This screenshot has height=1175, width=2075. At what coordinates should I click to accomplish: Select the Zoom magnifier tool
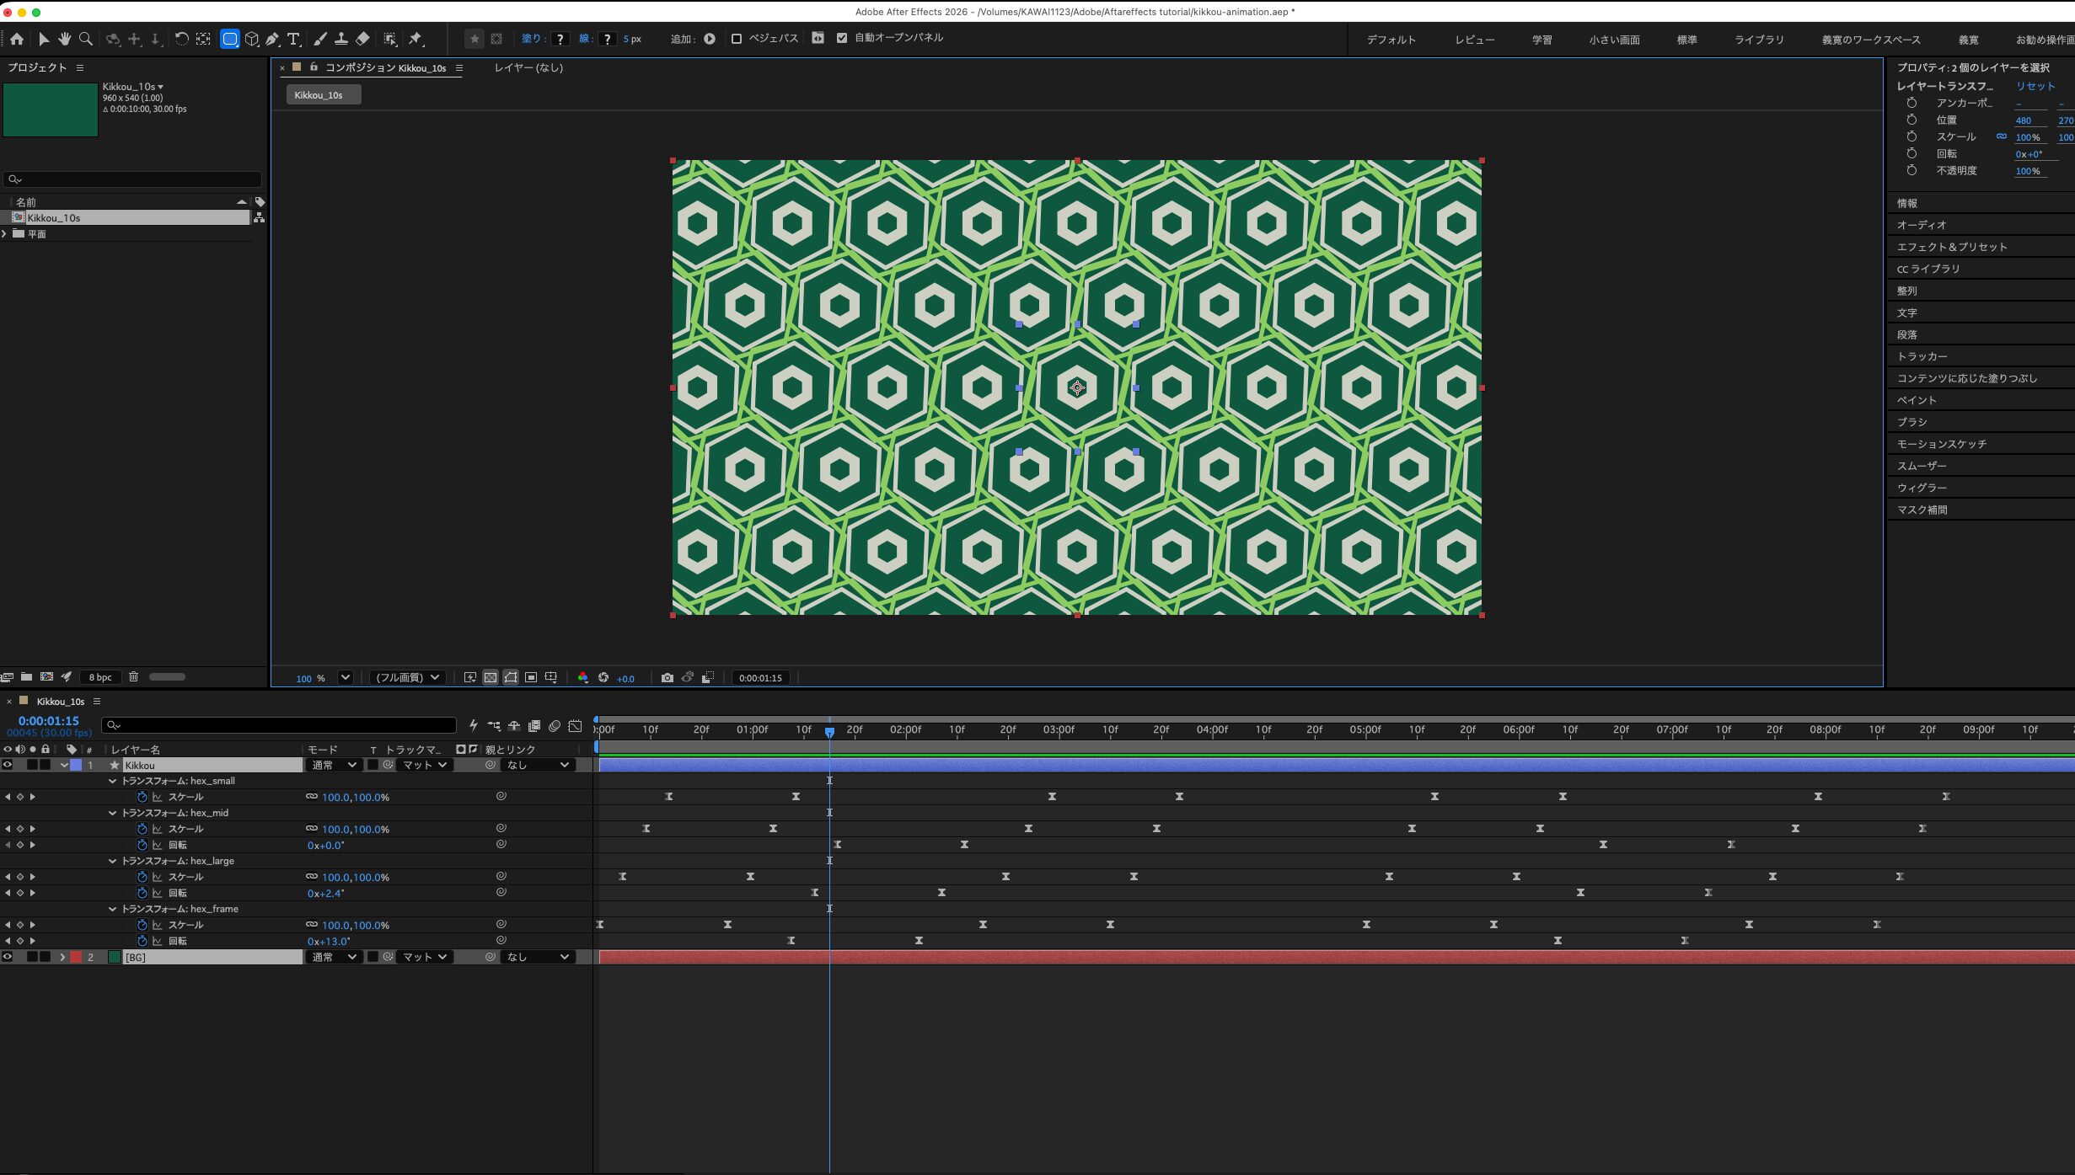point(85,39)
